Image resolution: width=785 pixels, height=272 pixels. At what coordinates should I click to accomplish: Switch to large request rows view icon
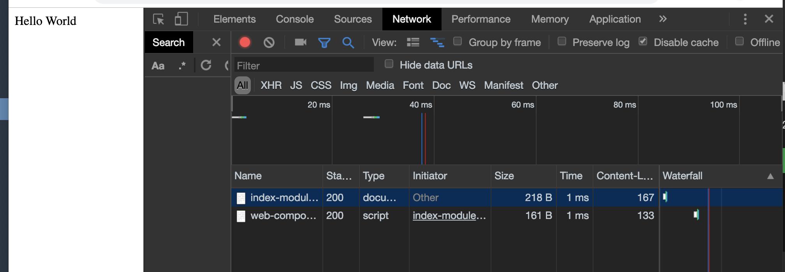[413, 42]
